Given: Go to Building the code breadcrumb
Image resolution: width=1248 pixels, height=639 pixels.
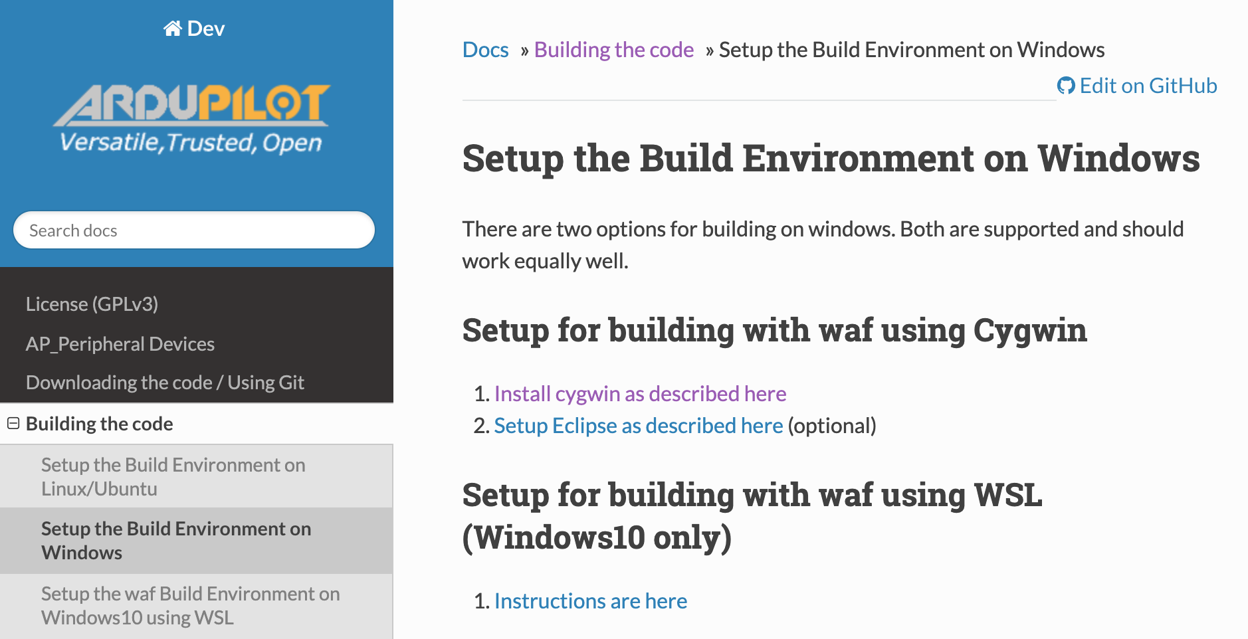Looking at the screenshot, I should pos(614,50).
